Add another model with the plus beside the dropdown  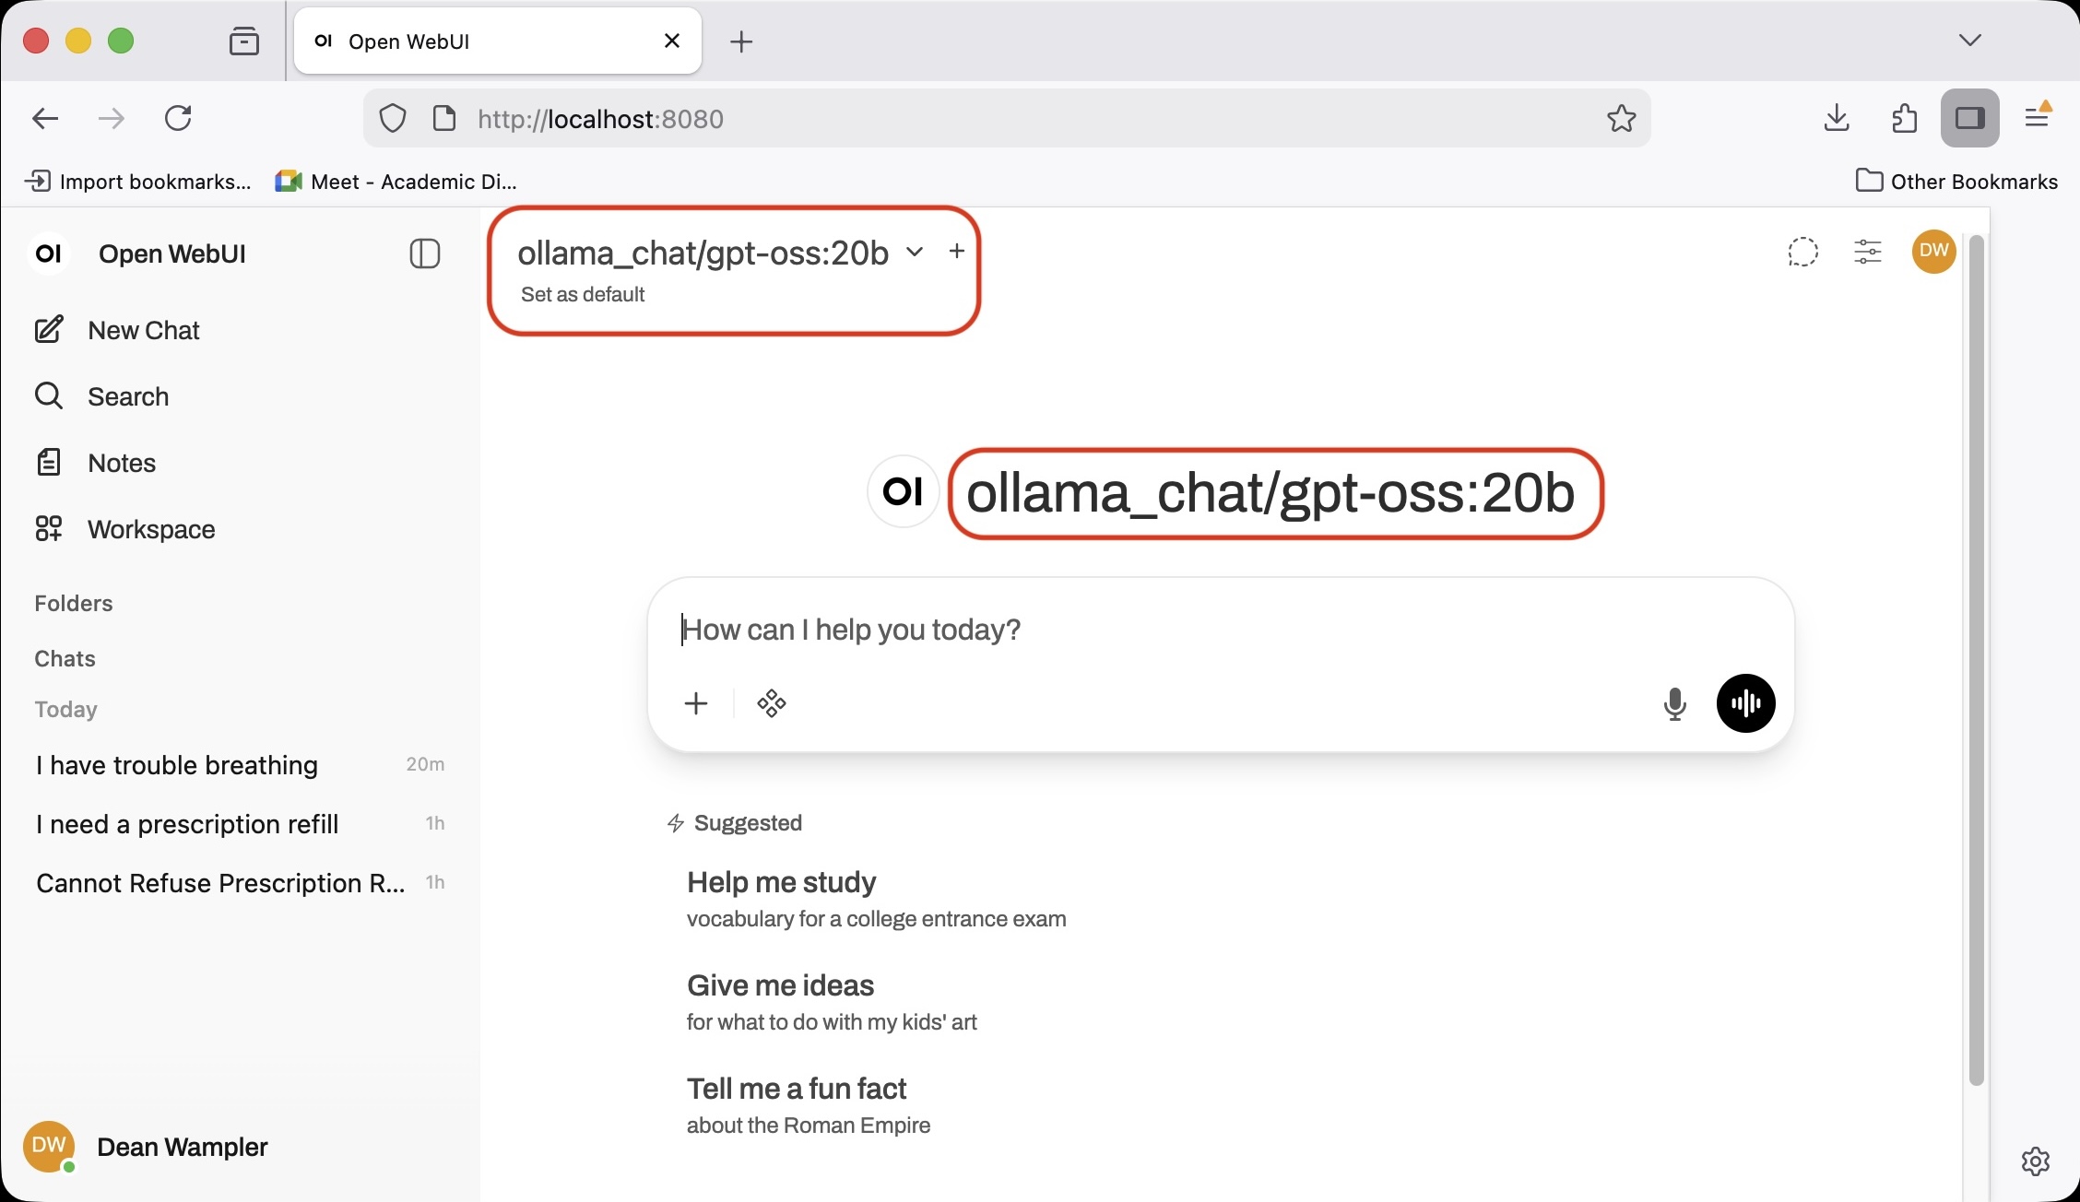[956, 251]
